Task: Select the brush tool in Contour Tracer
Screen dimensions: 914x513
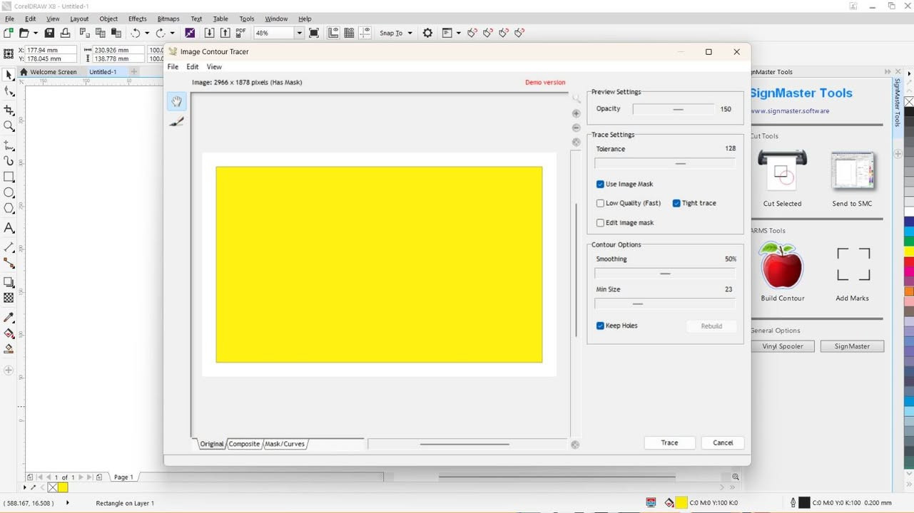Action: 176,122
